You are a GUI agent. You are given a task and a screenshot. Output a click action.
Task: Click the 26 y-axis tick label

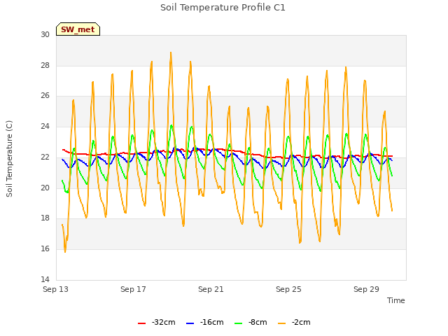(45, 96)
